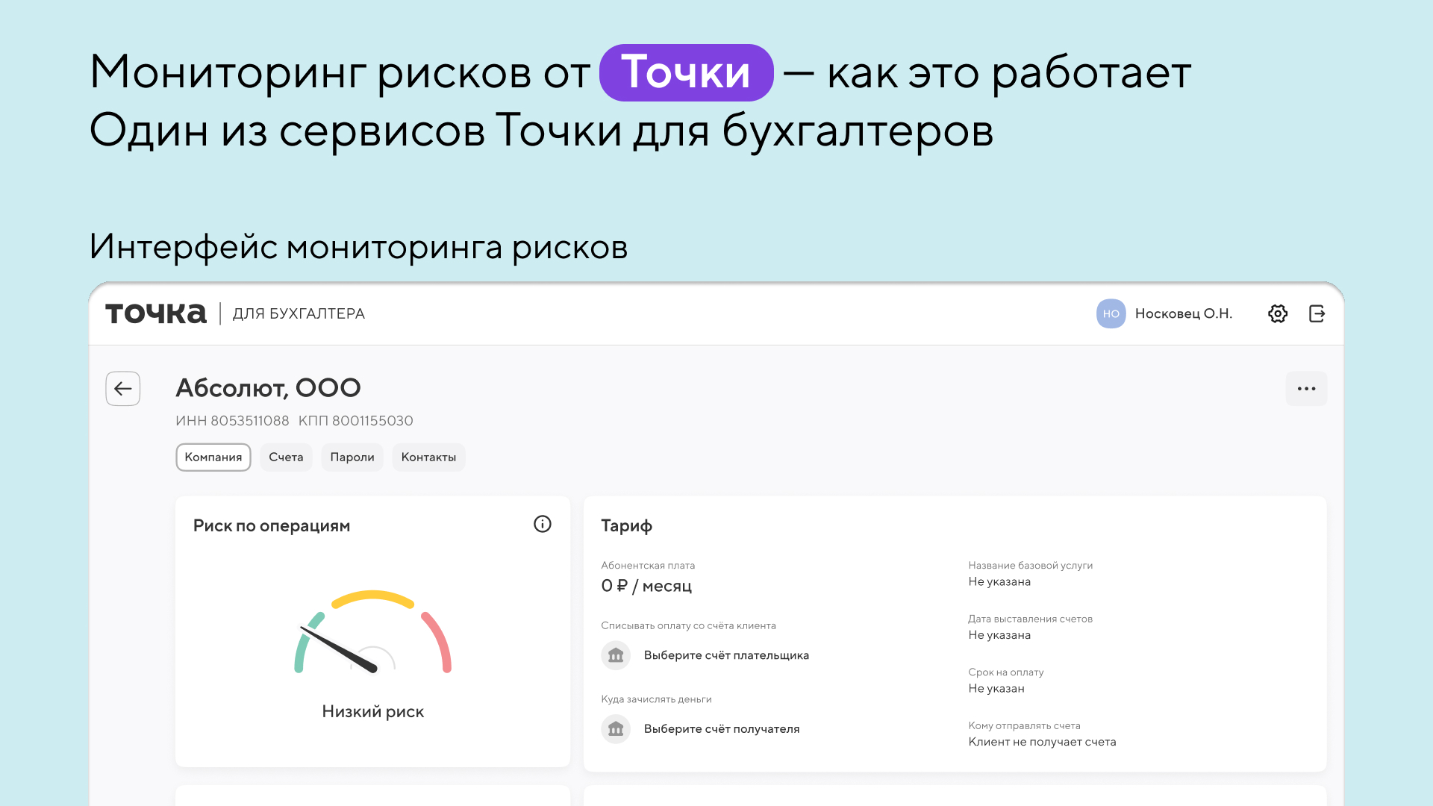Click the НО user avatar

(x=1111, y=313)
